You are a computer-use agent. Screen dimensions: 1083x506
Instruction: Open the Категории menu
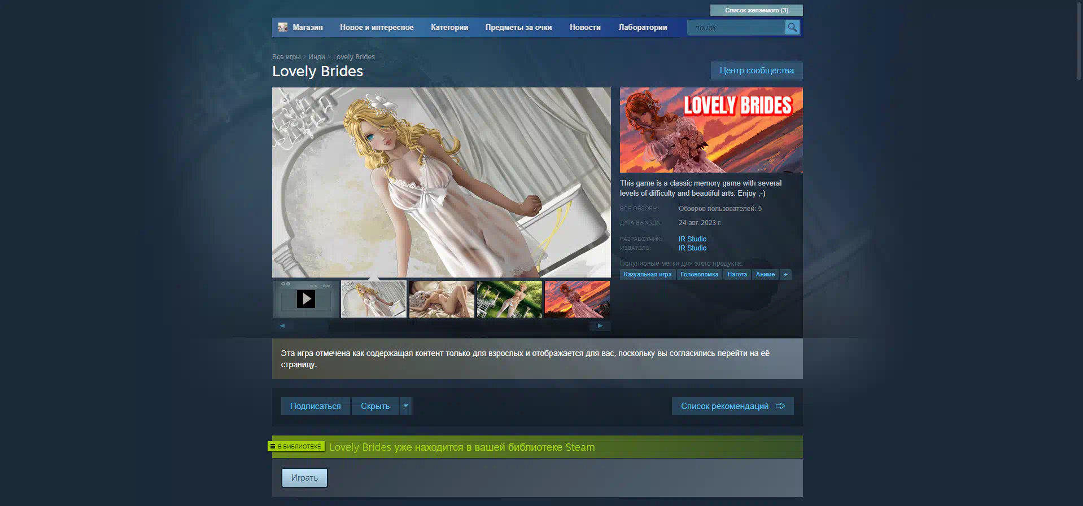(x=449, y=27)
